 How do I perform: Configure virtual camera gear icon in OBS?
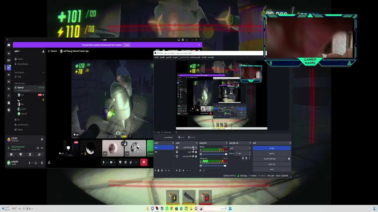pyautogui.click(x=289, y=159)
